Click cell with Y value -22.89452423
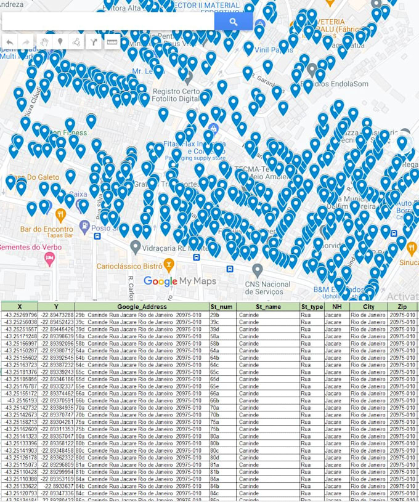The image size is (419, 502). tap(56, 322)
